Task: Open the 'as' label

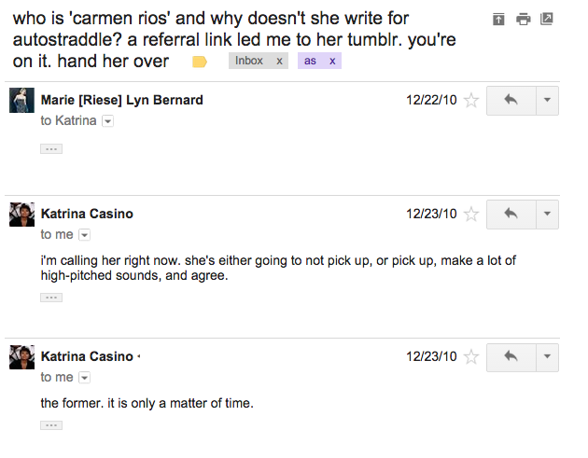Action: (x=311, y=61)
